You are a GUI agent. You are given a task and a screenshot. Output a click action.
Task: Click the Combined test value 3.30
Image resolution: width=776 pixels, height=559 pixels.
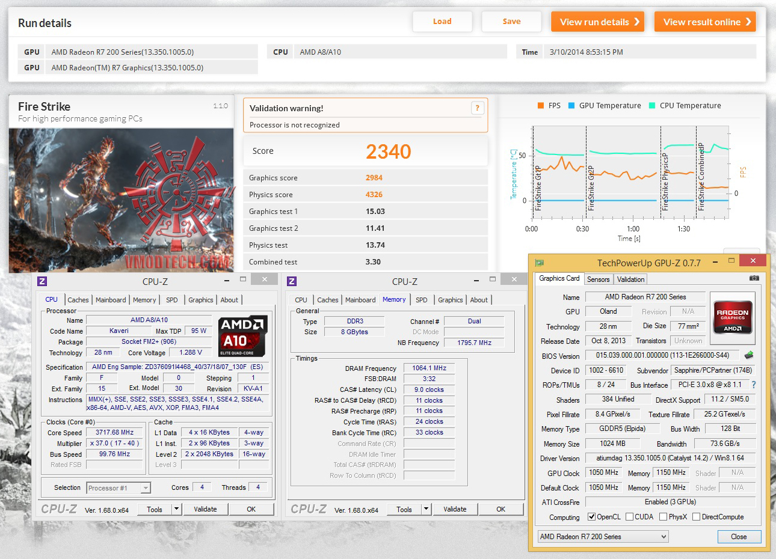[373, 262]
